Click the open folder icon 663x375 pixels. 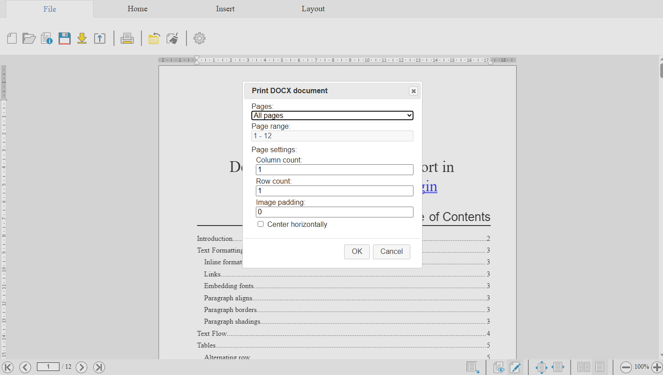pos(29,39)
